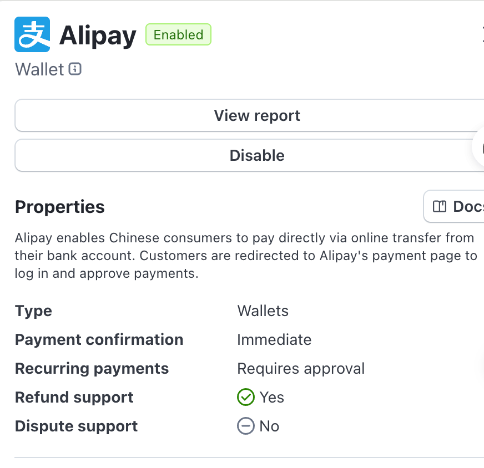
Task: Click the Properties section heading
Action: (x=60, y=207)
